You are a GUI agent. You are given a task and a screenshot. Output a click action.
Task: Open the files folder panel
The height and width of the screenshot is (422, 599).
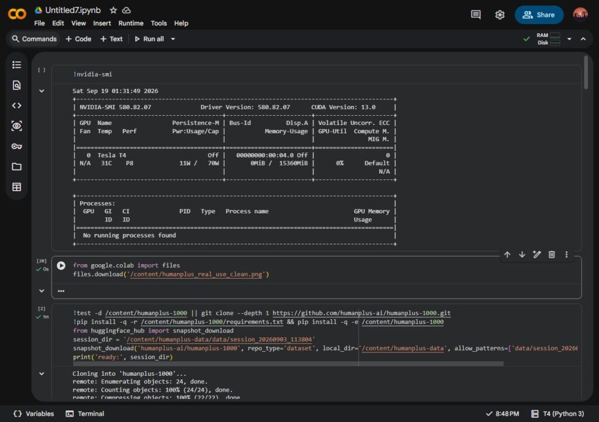[16, 167]
